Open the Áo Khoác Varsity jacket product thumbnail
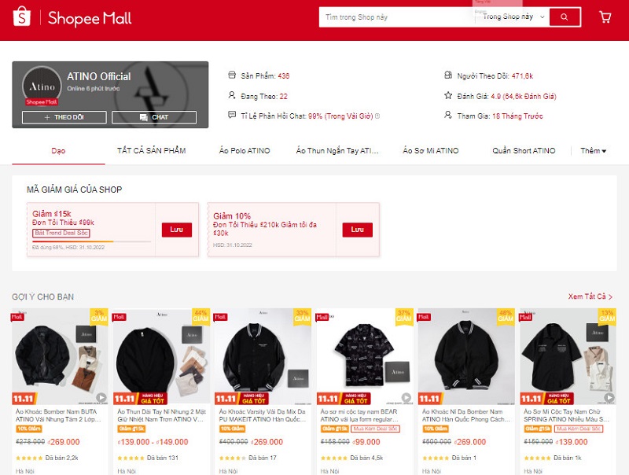629x475 pixels. (x=263, y=356)
